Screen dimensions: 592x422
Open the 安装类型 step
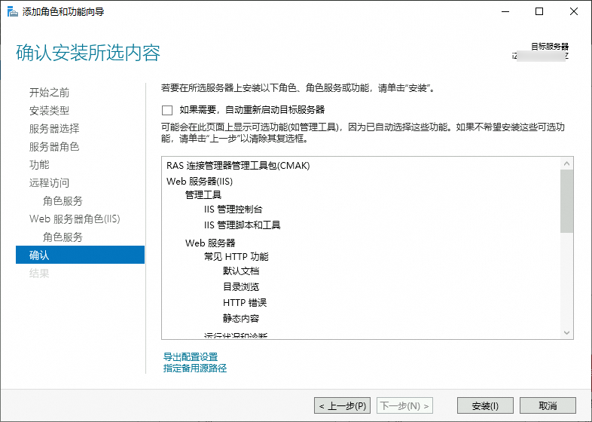[x=49, y=111]
